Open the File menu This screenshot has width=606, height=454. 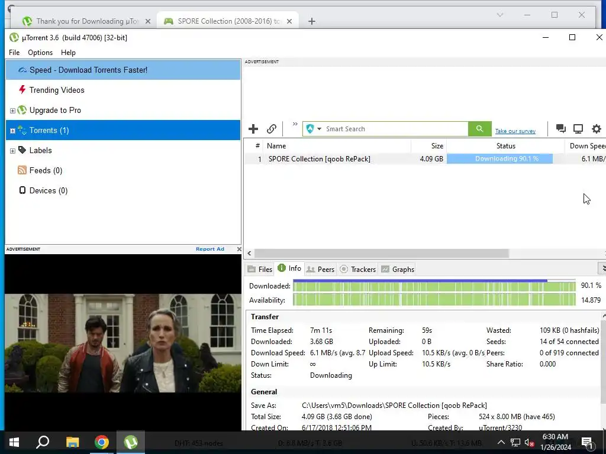coord(14,53)
